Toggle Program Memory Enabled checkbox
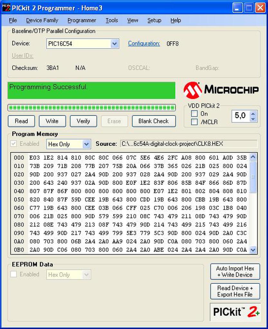268x329 pixels. tap(14, 144)
